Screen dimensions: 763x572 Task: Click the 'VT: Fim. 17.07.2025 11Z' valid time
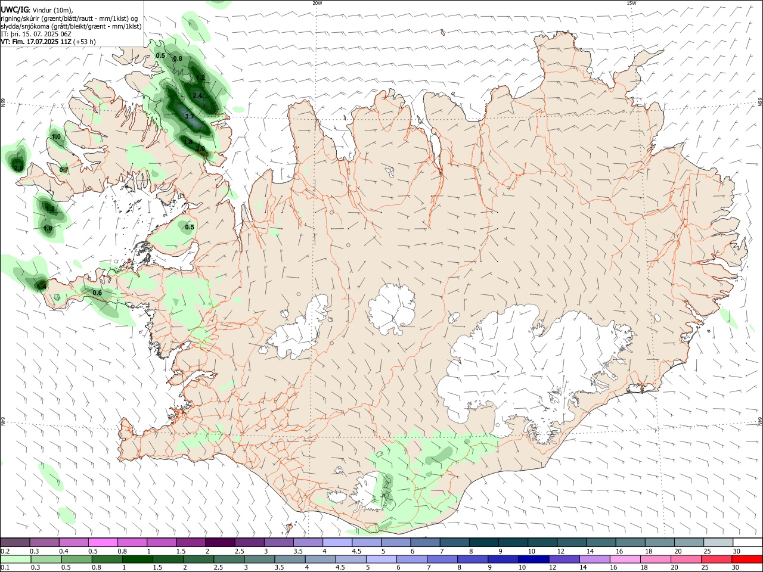pos(36,42)
